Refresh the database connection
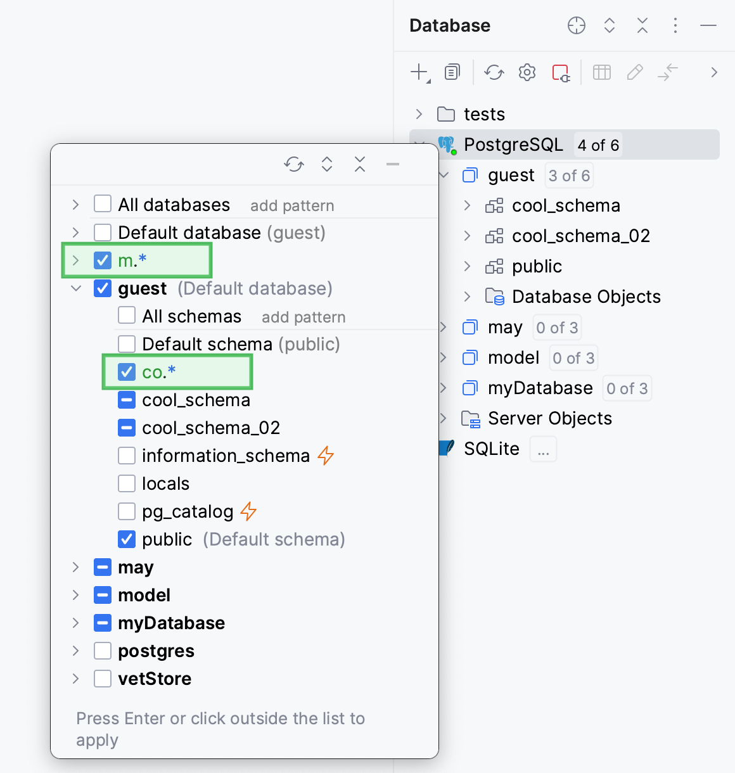Screen dimensions: 735x773 coord(494,72)
